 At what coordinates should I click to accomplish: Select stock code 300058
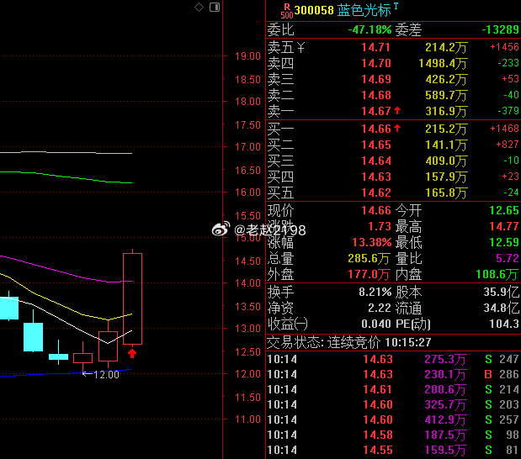pyautogui.click(x=314, y=10)
